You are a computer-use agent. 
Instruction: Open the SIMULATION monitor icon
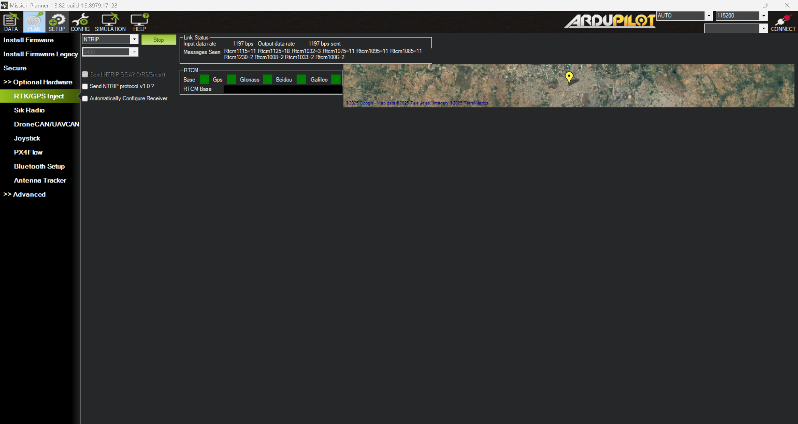click(110, 22)
